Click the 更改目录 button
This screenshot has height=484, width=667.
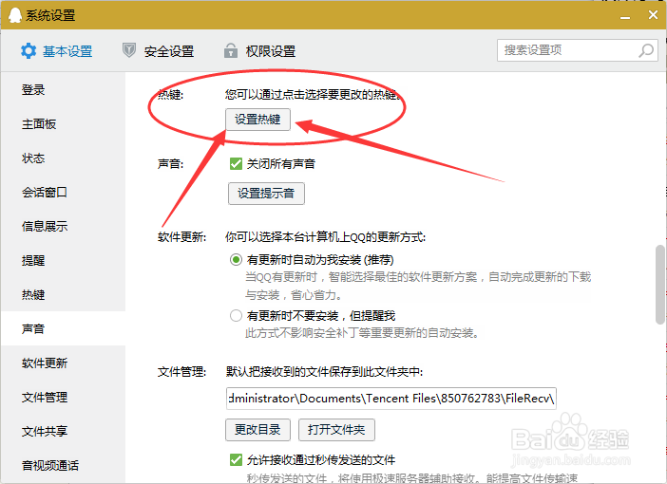(257, 430)
